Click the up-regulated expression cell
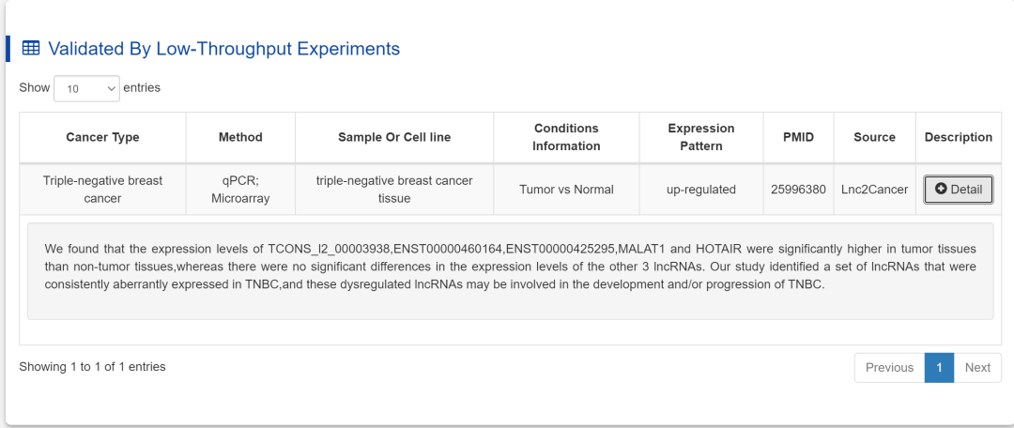1014x428 pixels. pyautogui.click(x=701, y=190)
